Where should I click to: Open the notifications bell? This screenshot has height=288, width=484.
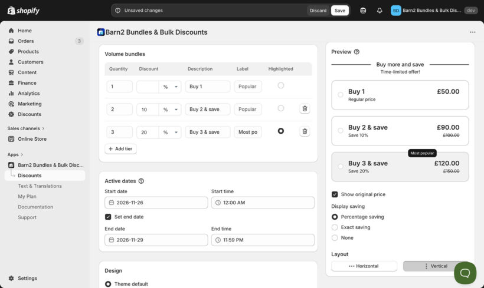click(x=379, y=11)
